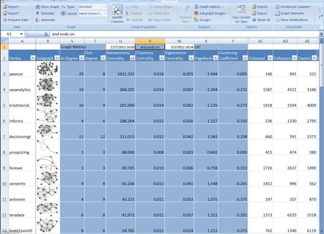Open the Prepare Data menu
The height and width of the screenshot is (234, 324).
point(17,20)
